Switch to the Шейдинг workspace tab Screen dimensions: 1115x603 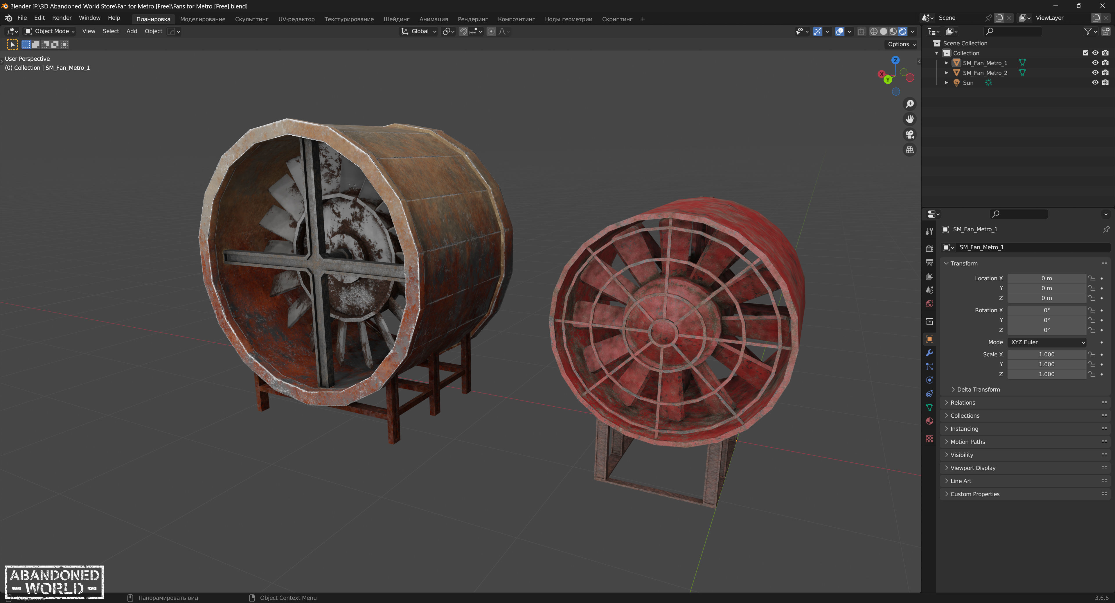[x=396, y=19]
